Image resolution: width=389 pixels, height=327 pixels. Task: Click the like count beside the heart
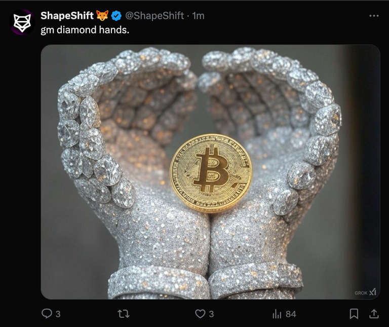click(211, 314)
